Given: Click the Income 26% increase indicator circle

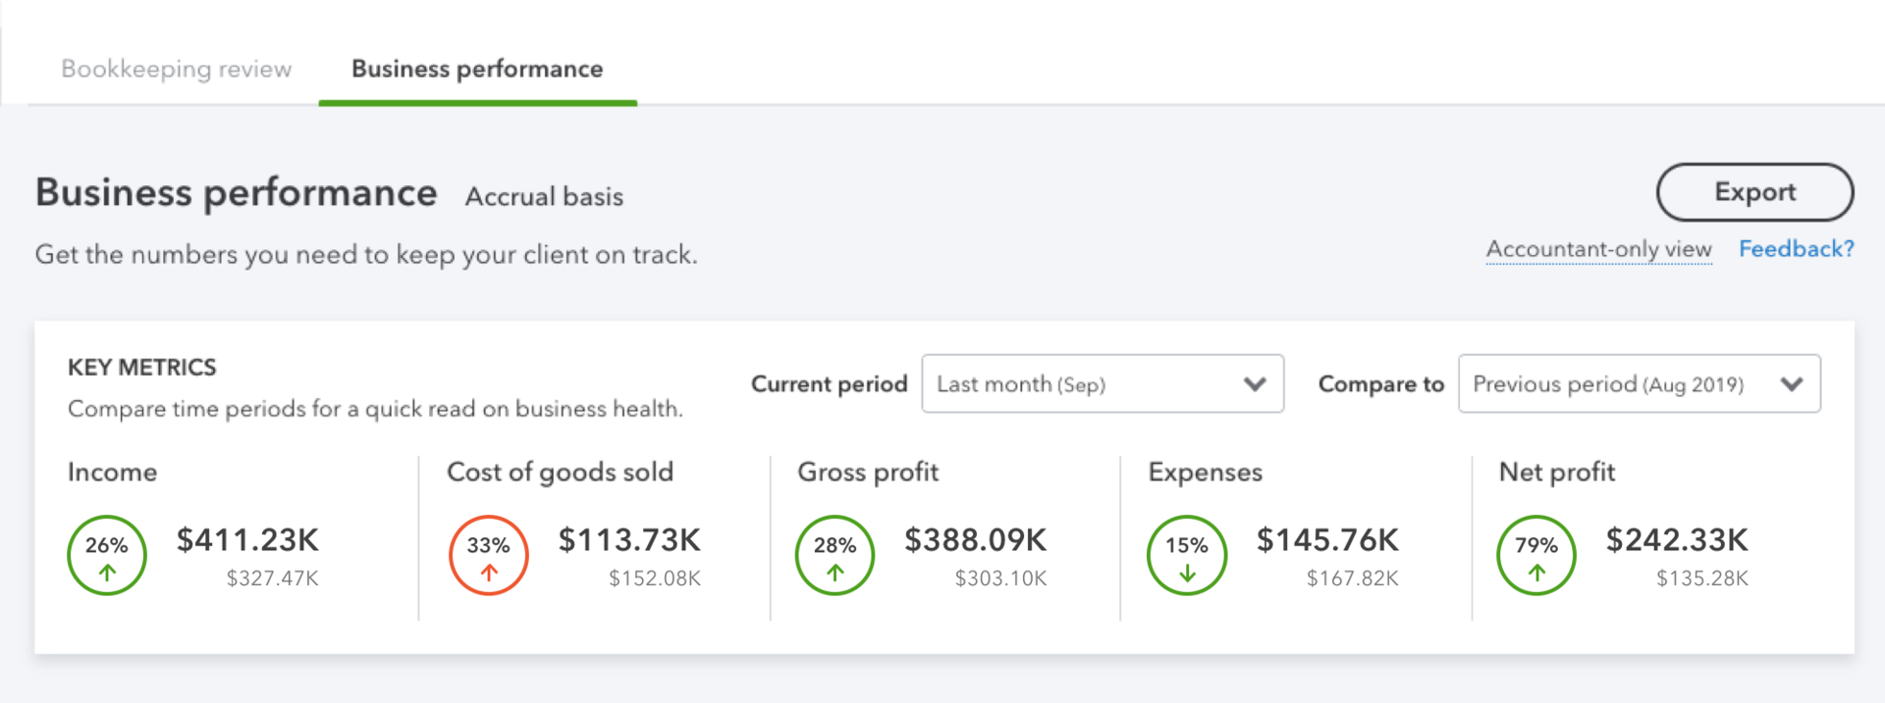Looking at the screenshot, I should (107, 555).
